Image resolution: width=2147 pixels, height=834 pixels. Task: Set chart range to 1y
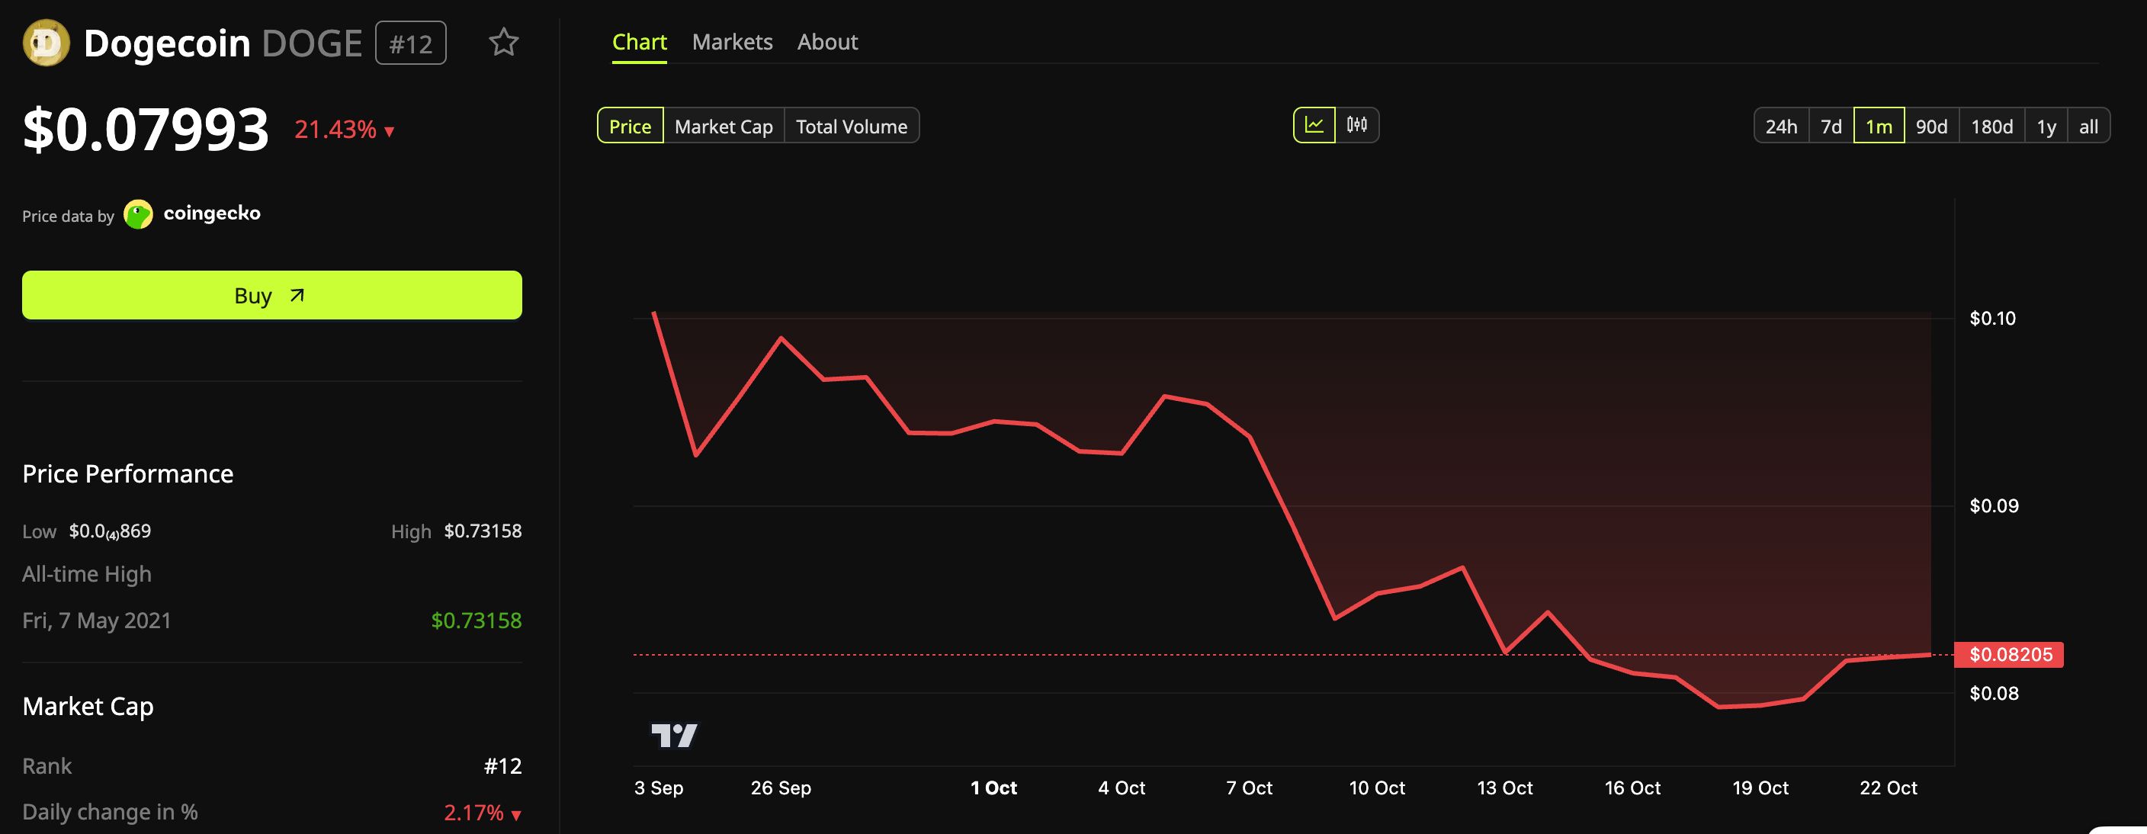(2046, 126)
